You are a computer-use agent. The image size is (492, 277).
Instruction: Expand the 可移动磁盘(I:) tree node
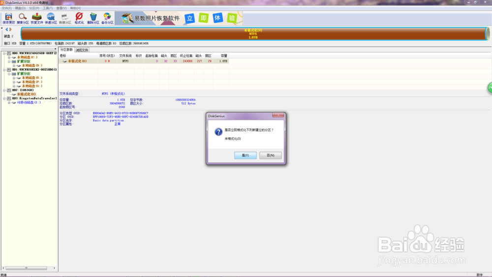click(9, 102)
